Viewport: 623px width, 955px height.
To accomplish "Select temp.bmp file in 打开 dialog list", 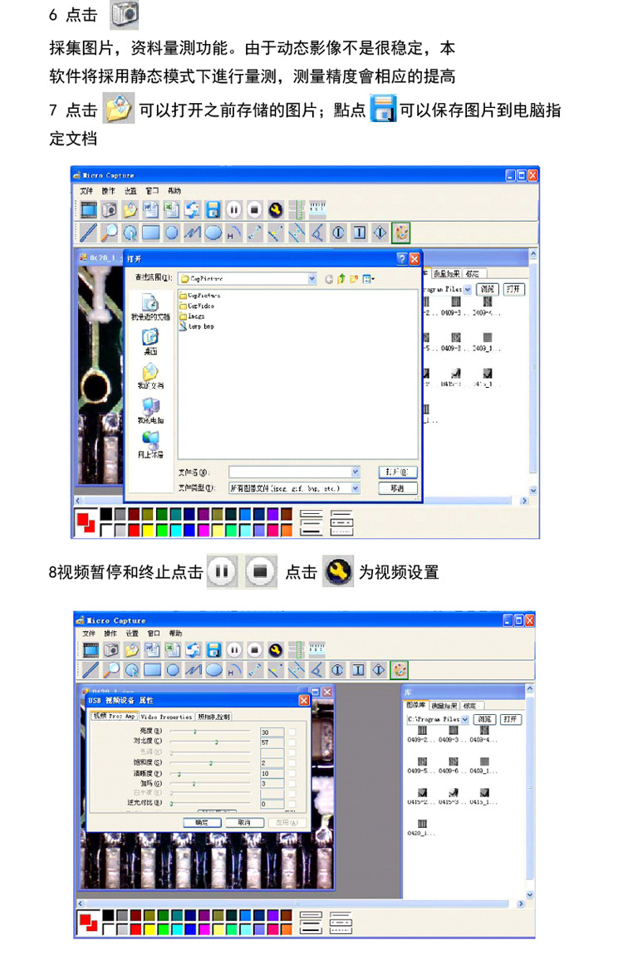I will (197, 326).
